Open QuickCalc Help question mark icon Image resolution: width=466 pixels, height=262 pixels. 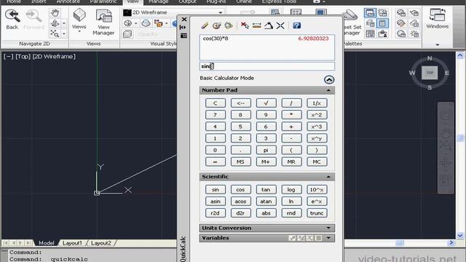click(296, 25)
